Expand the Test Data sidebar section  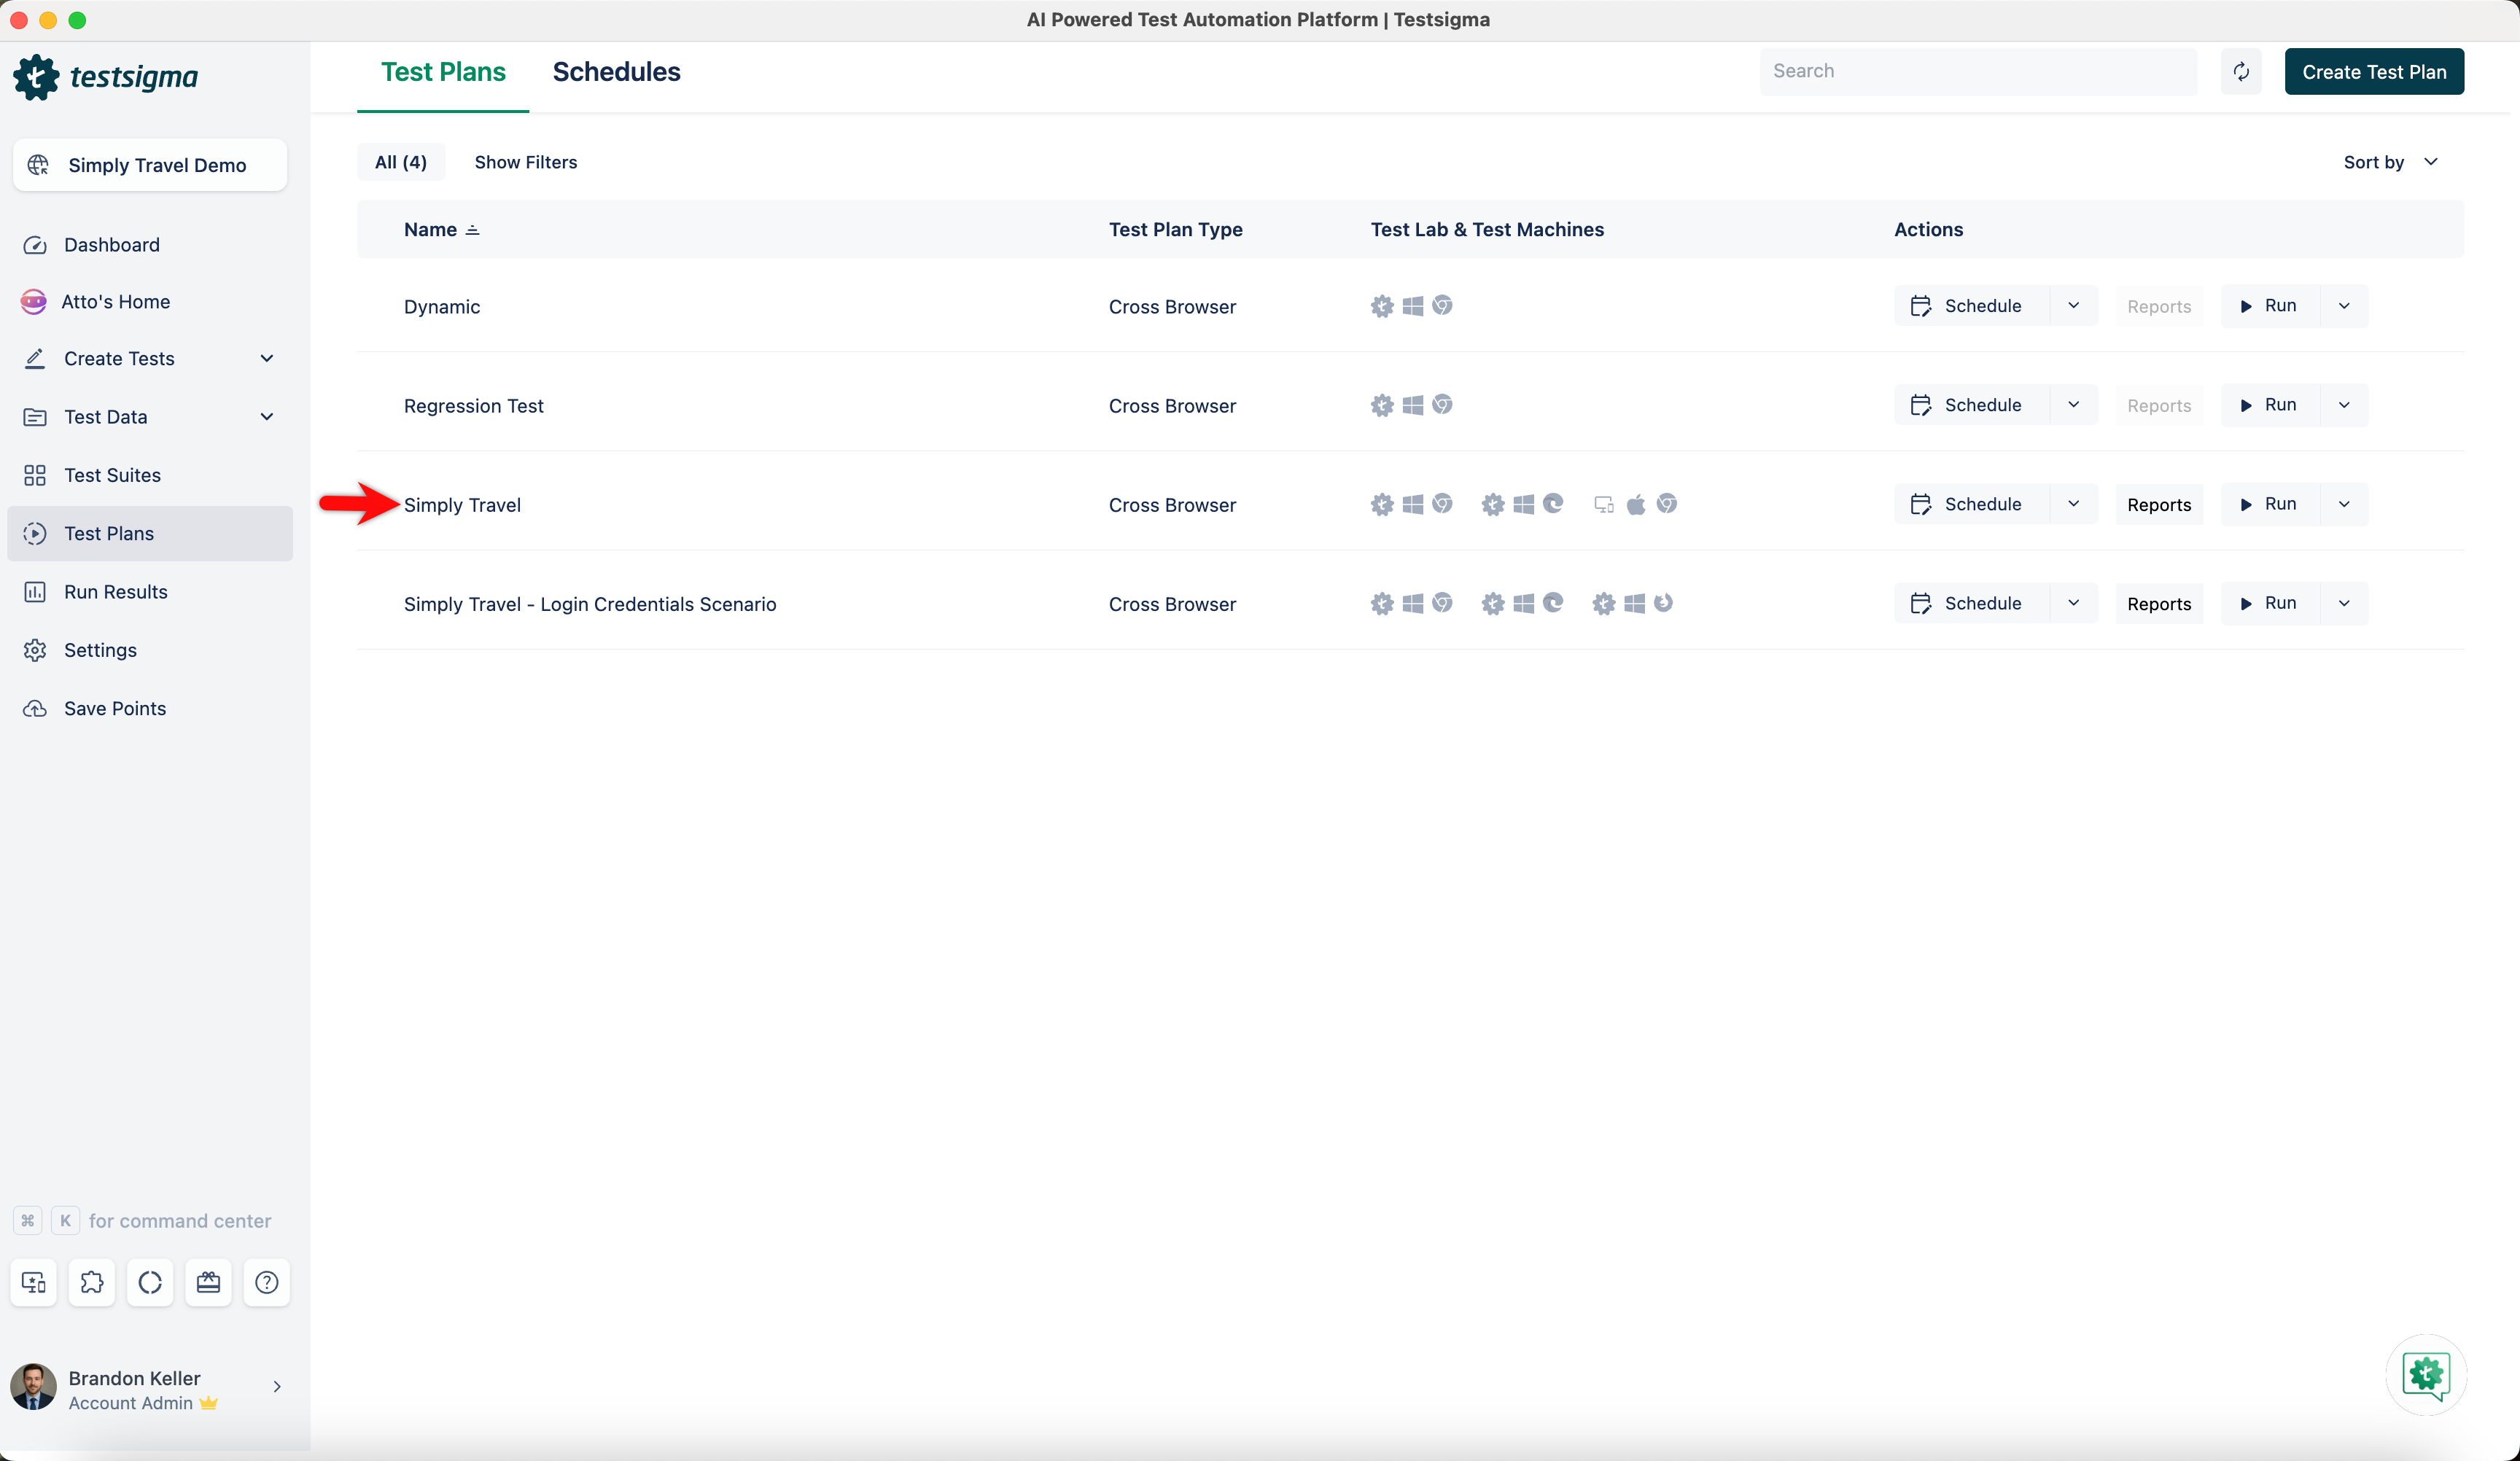[266, 416]
